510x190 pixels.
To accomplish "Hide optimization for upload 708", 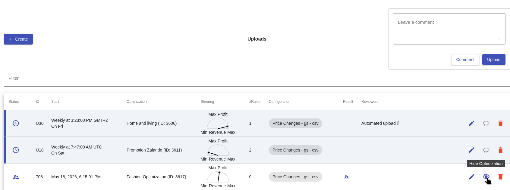I will pos(486,177).
